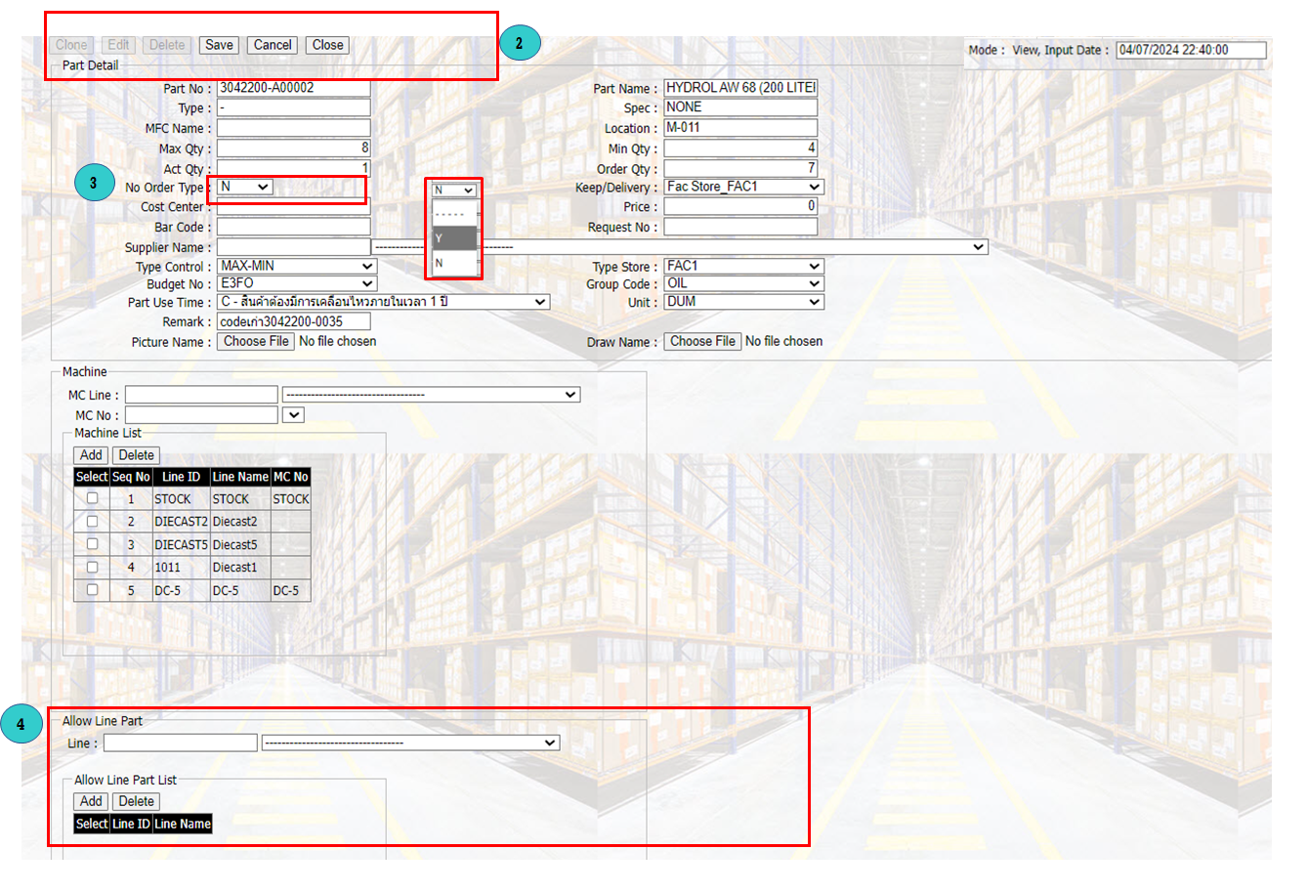Click Add in Machine List
Viewport: 1307px width, 892px height.
[x=91, y=455]
